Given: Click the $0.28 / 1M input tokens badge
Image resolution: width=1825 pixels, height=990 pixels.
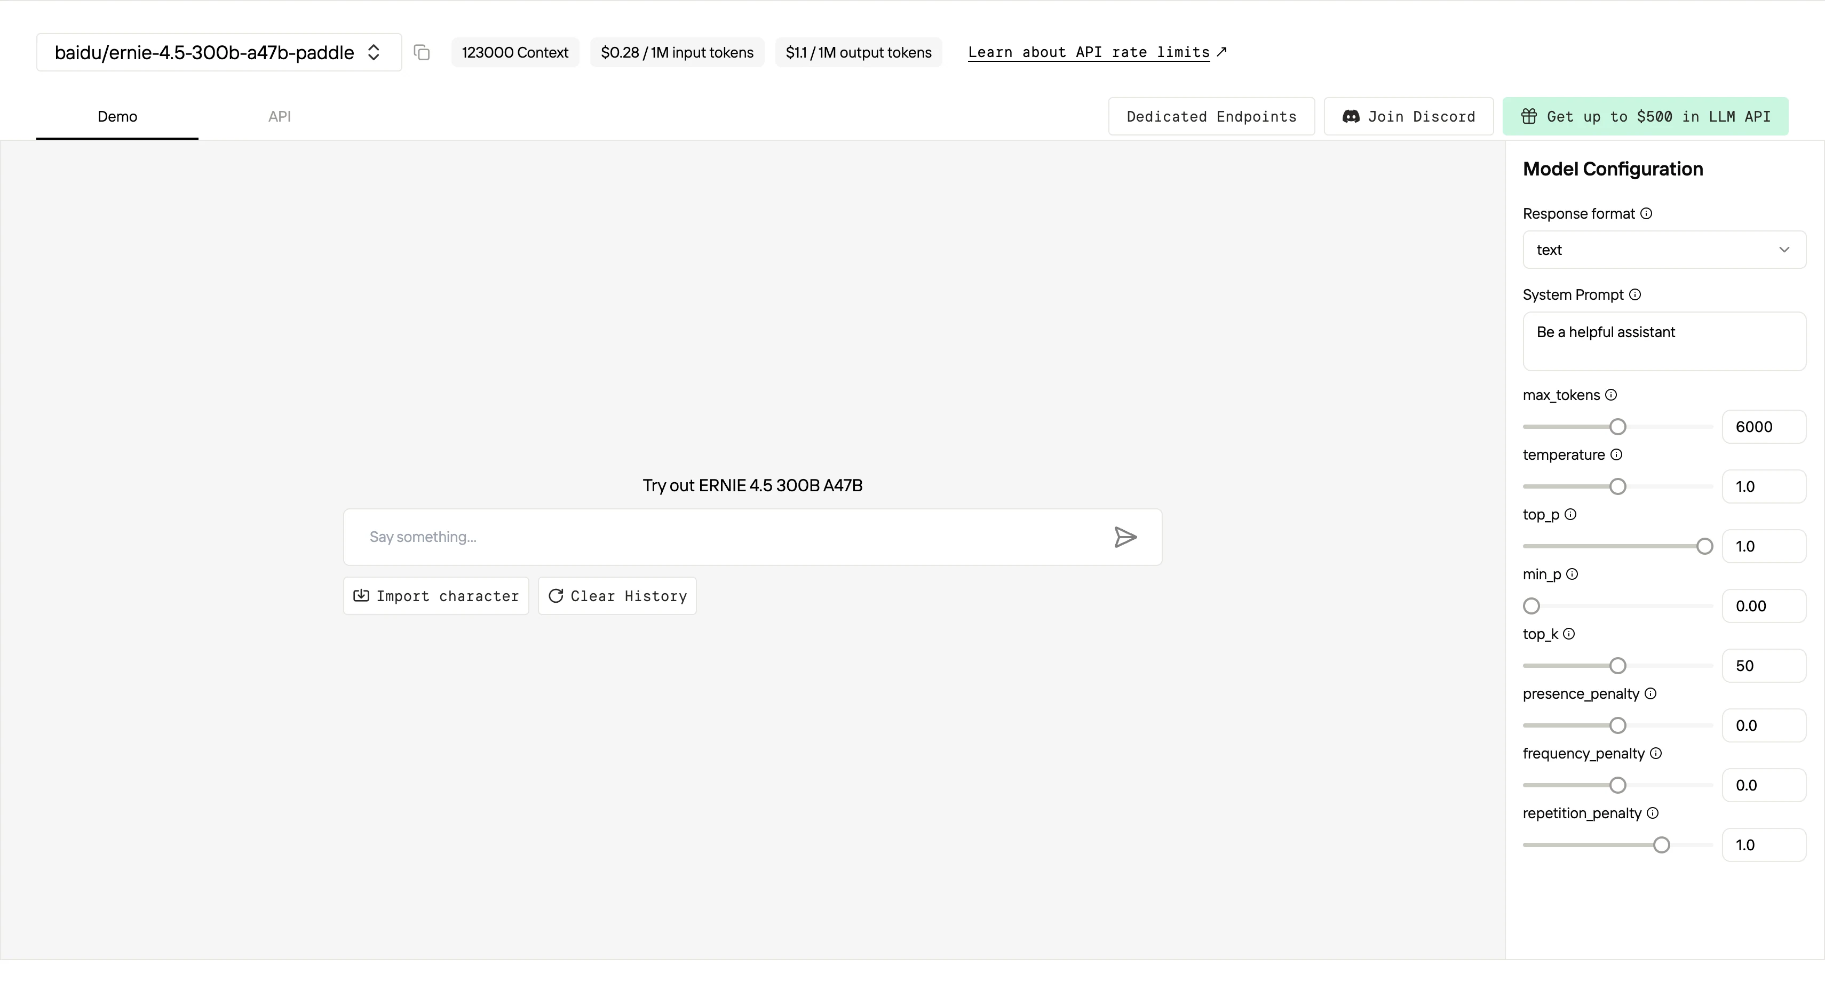Looking at the screenshot, I should tap(677, 52).
